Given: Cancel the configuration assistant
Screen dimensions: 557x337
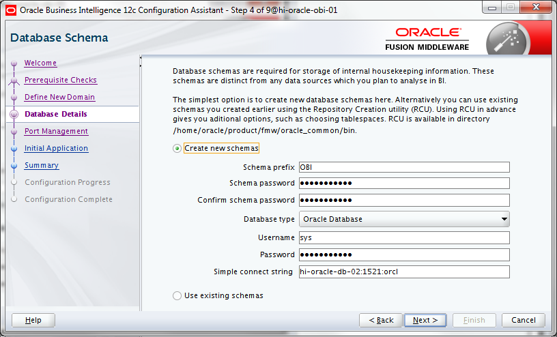Looking at the screenshot, I should coord(523,320).
